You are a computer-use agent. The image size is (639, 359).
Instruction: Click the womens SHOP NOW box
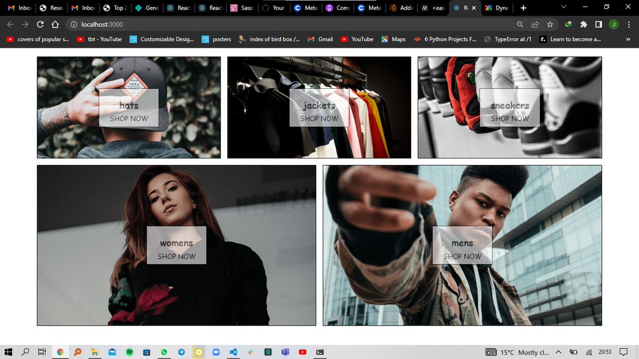click(176, 245)
